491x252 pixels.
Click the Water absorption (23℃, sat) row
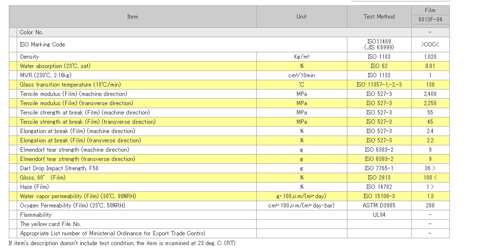pyautogui.click(x=229, y=66)
